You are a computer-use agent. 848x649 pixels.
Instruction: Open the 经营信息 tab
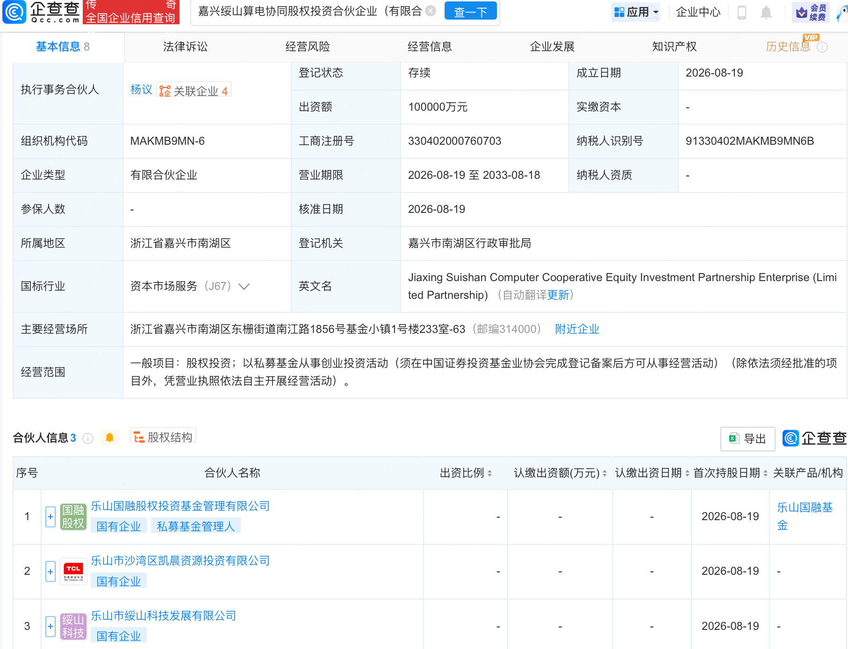coord(430,47)
